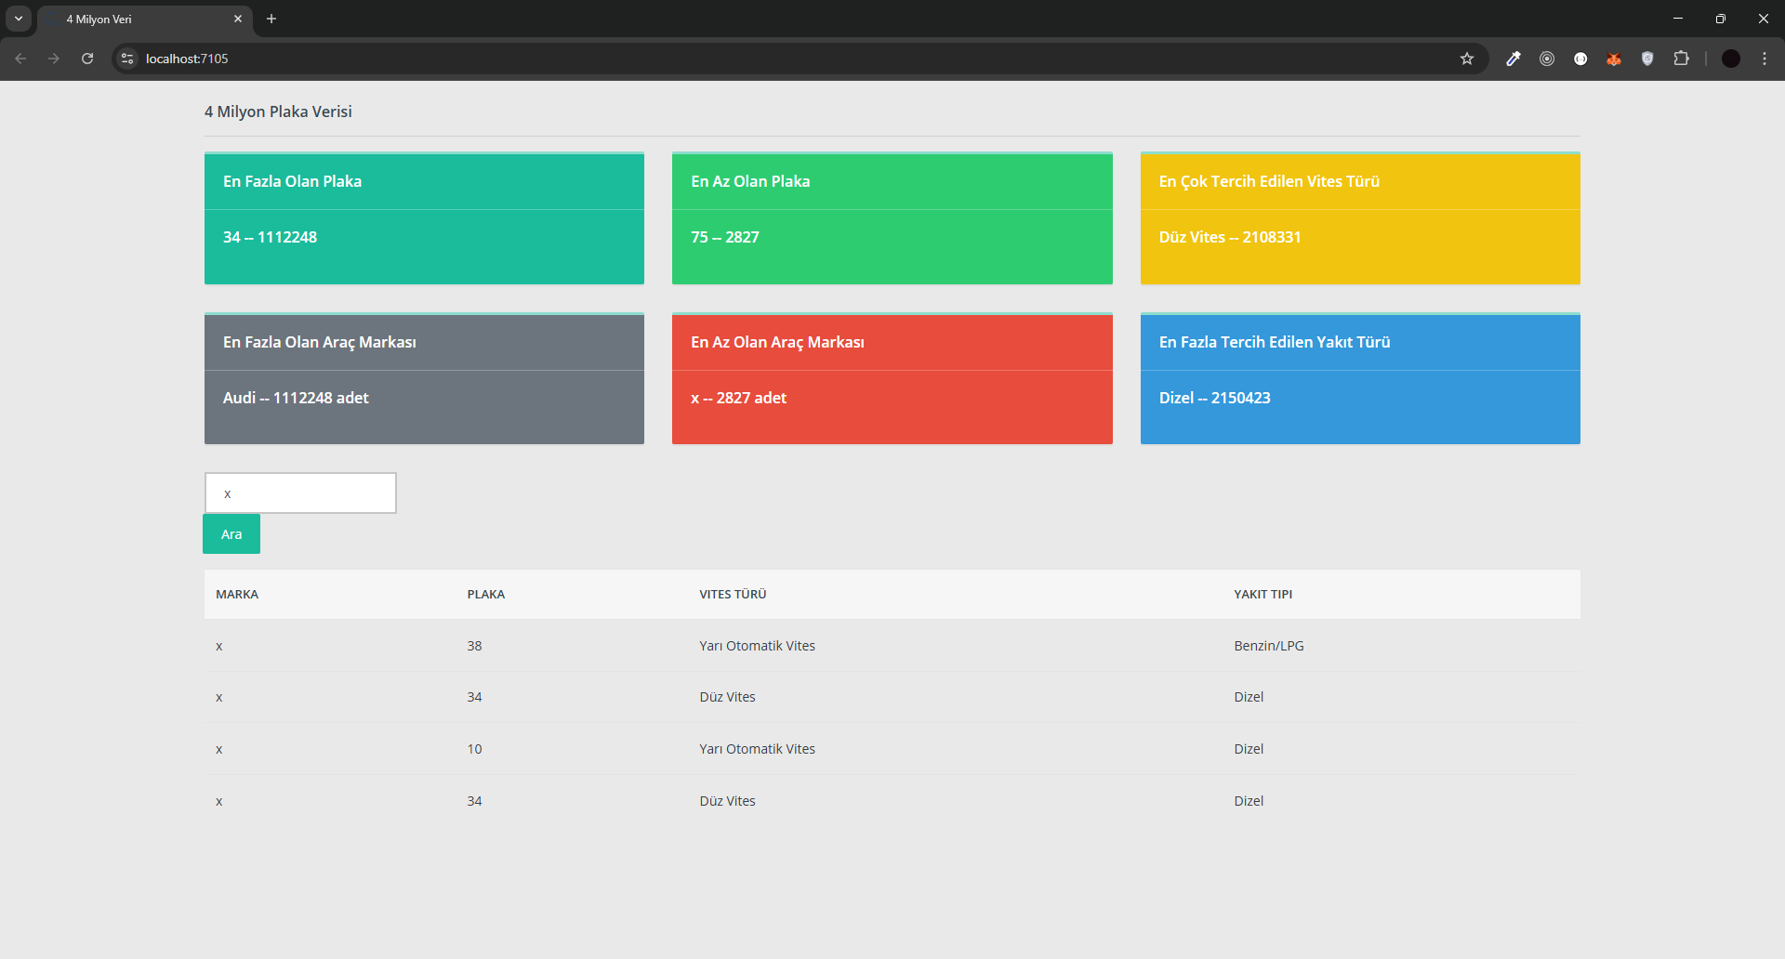
Task: Open Chrome's three-dot menu
Action: tap(1765, 59)
